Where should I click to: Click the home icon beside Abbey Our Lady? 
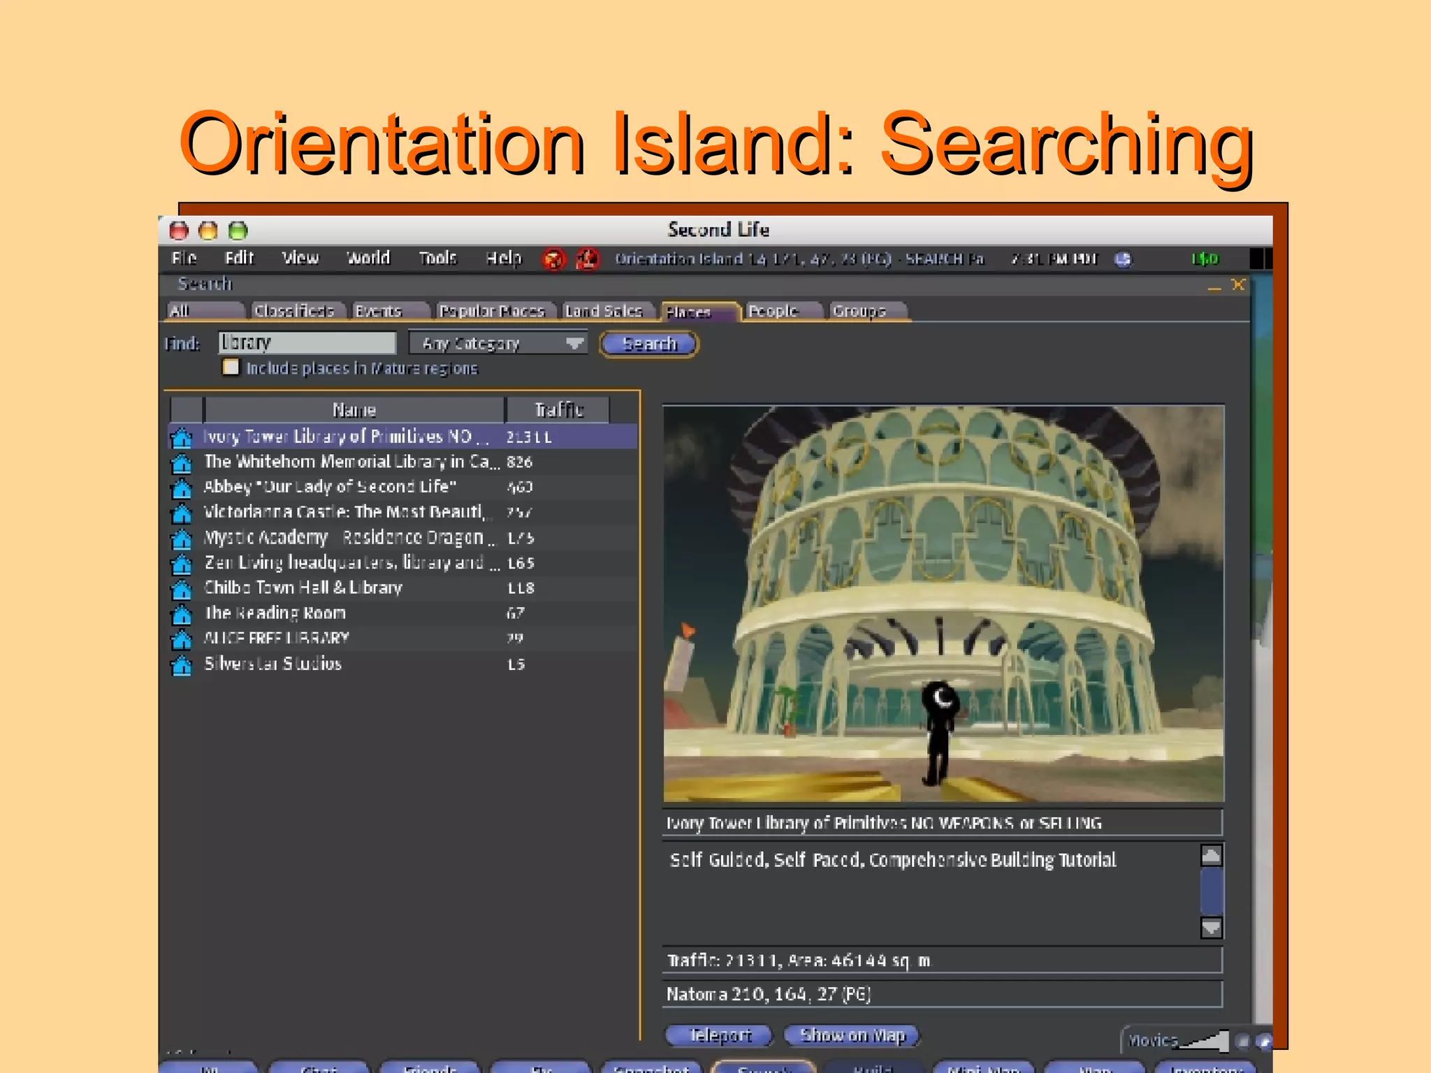[x=181, y=488]
